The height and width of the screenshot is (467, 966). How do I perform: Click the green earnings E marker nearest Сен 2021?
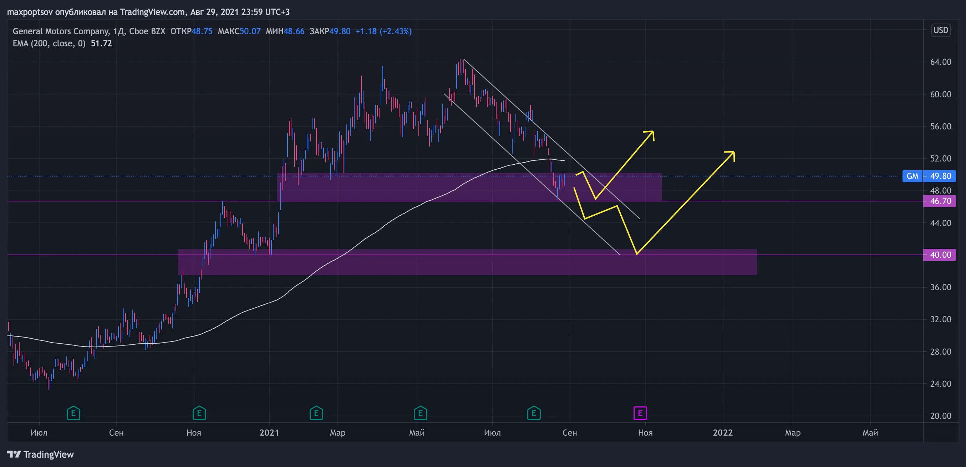[534, 413]
